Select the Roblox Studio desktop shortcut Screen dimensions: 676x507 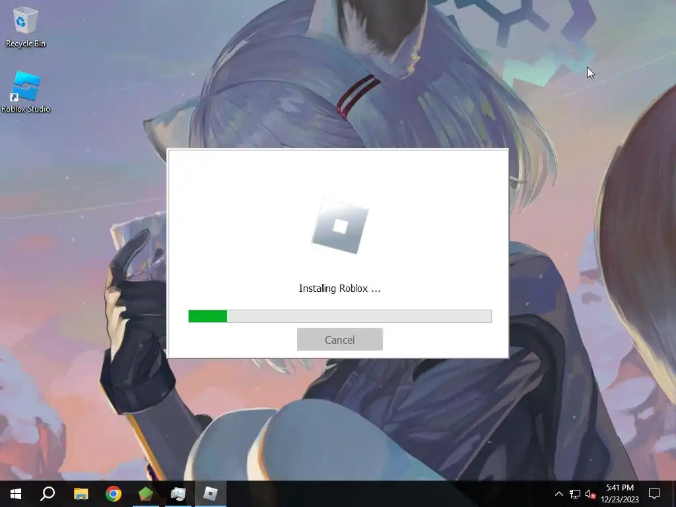point(26,92)
